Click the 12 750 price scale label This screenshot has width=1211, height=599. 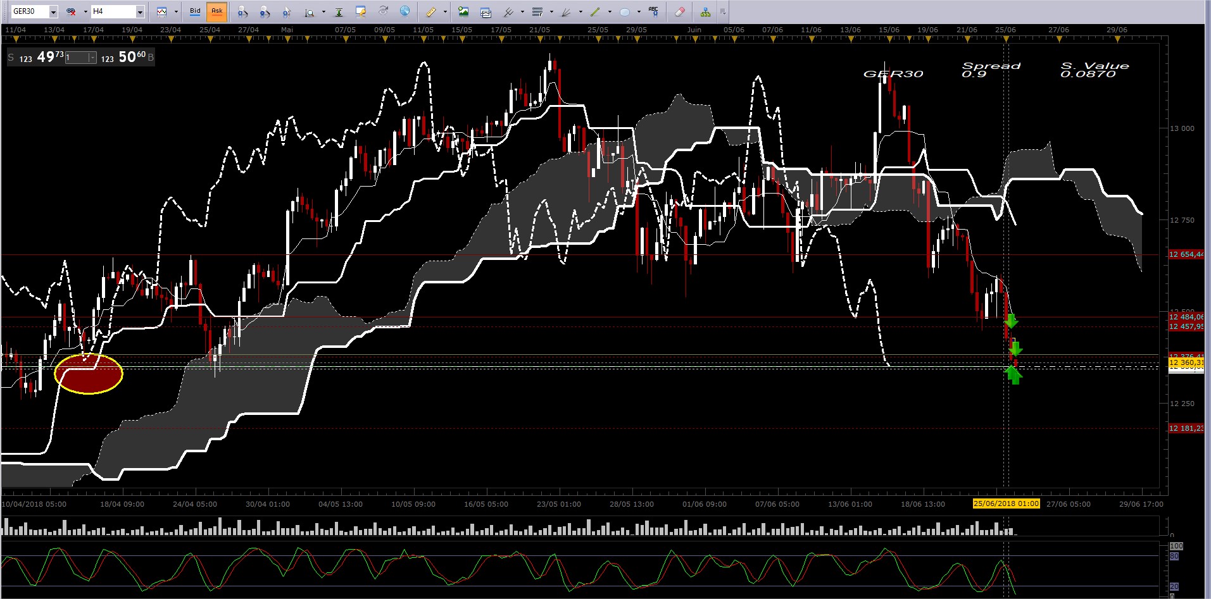pyautogui.click(x=1182, y=220)
